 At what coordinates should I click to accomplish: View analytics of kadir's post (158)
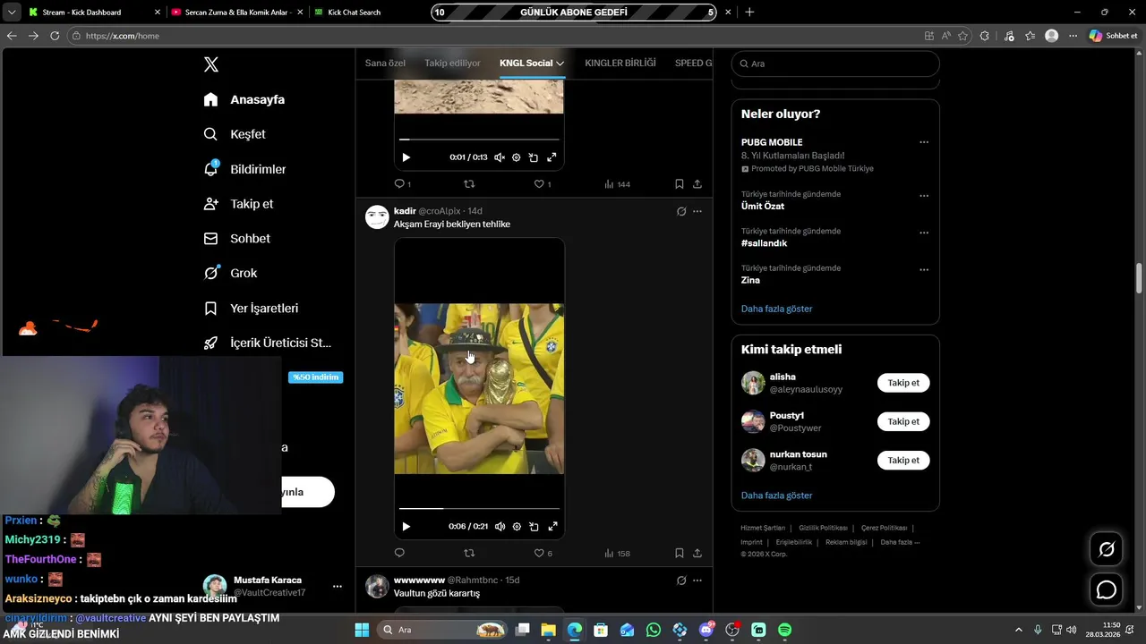(x=618, y=553)
